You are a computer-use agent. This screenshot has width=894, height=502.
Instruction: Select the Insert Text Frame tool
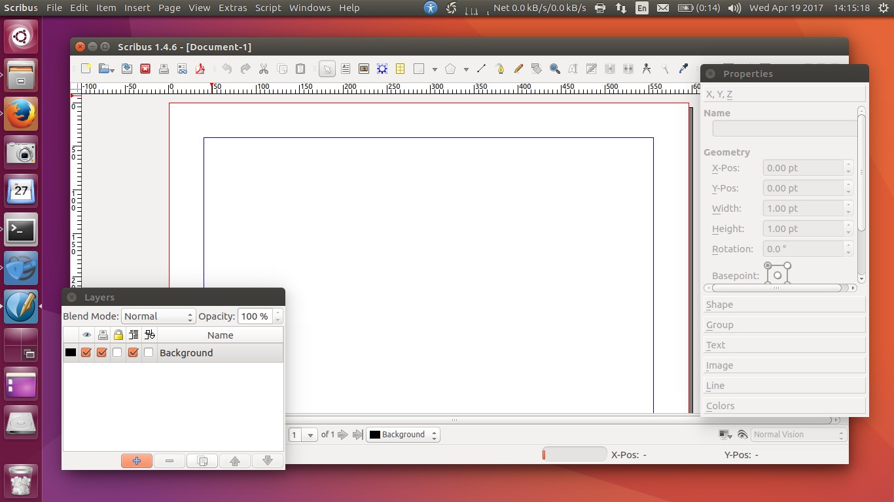(346, 68)
